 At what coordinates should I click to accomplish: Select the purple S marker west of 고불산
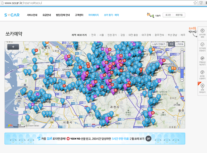point(150,114)
